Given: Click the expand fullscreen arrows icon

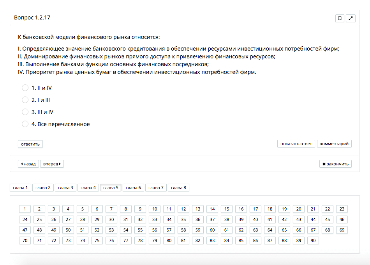Looking at the screenshot, I should (351, 18).
